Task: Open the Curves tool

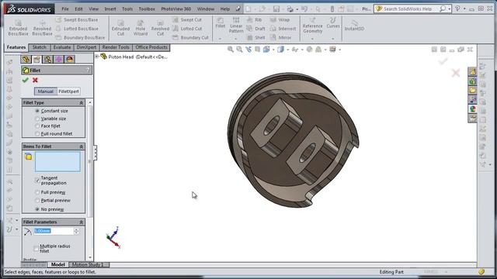Action: click(x=333, y=23)
